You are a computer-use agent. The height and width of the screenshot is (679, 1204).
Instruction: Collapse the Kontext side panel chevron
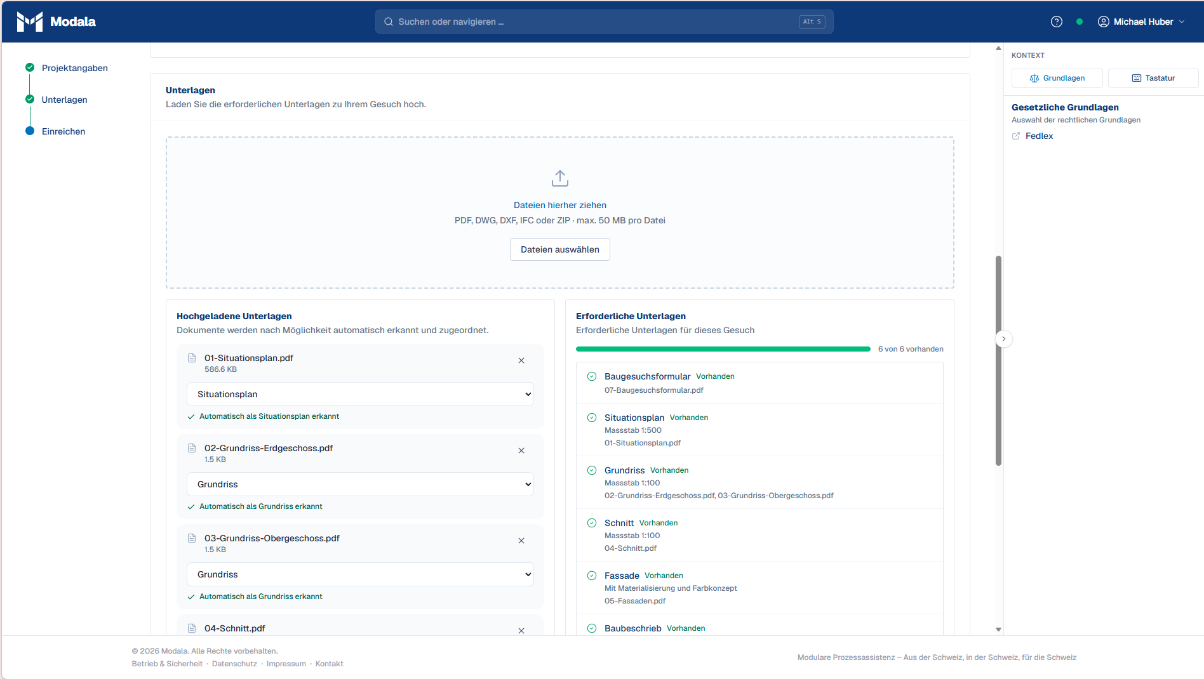(1004, 339)
